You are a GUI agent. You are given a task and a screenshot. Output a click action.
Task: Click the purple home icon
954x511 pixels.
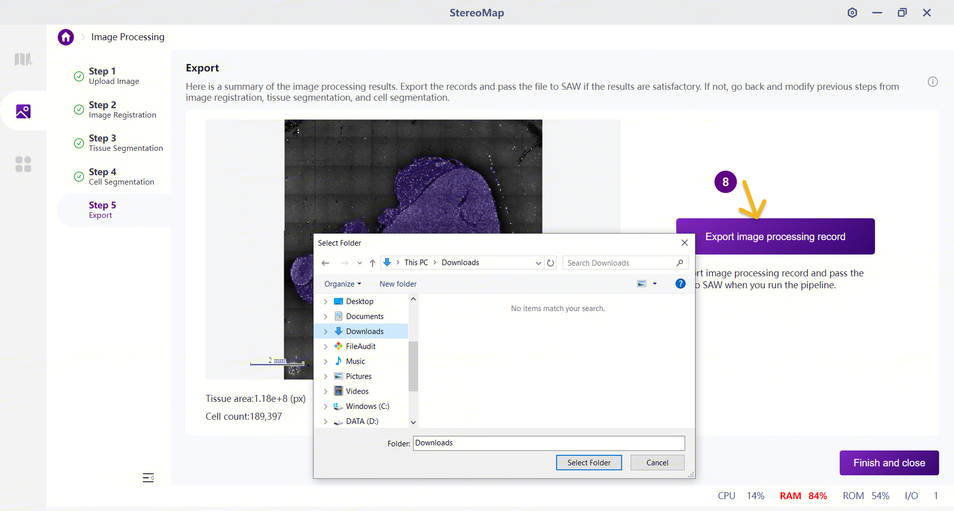(x=66, y=37)
